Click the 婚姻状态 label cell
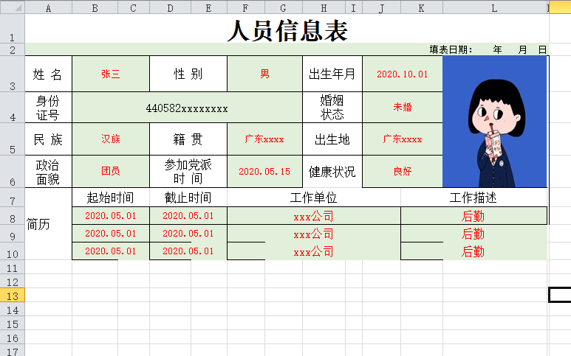This screenshot has width=571, height=356. [x=332, y=108]
